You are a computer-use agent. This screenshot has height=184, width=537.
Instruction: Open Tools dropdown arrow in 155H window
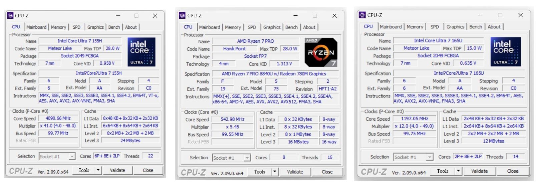click(x=98, y=170)
